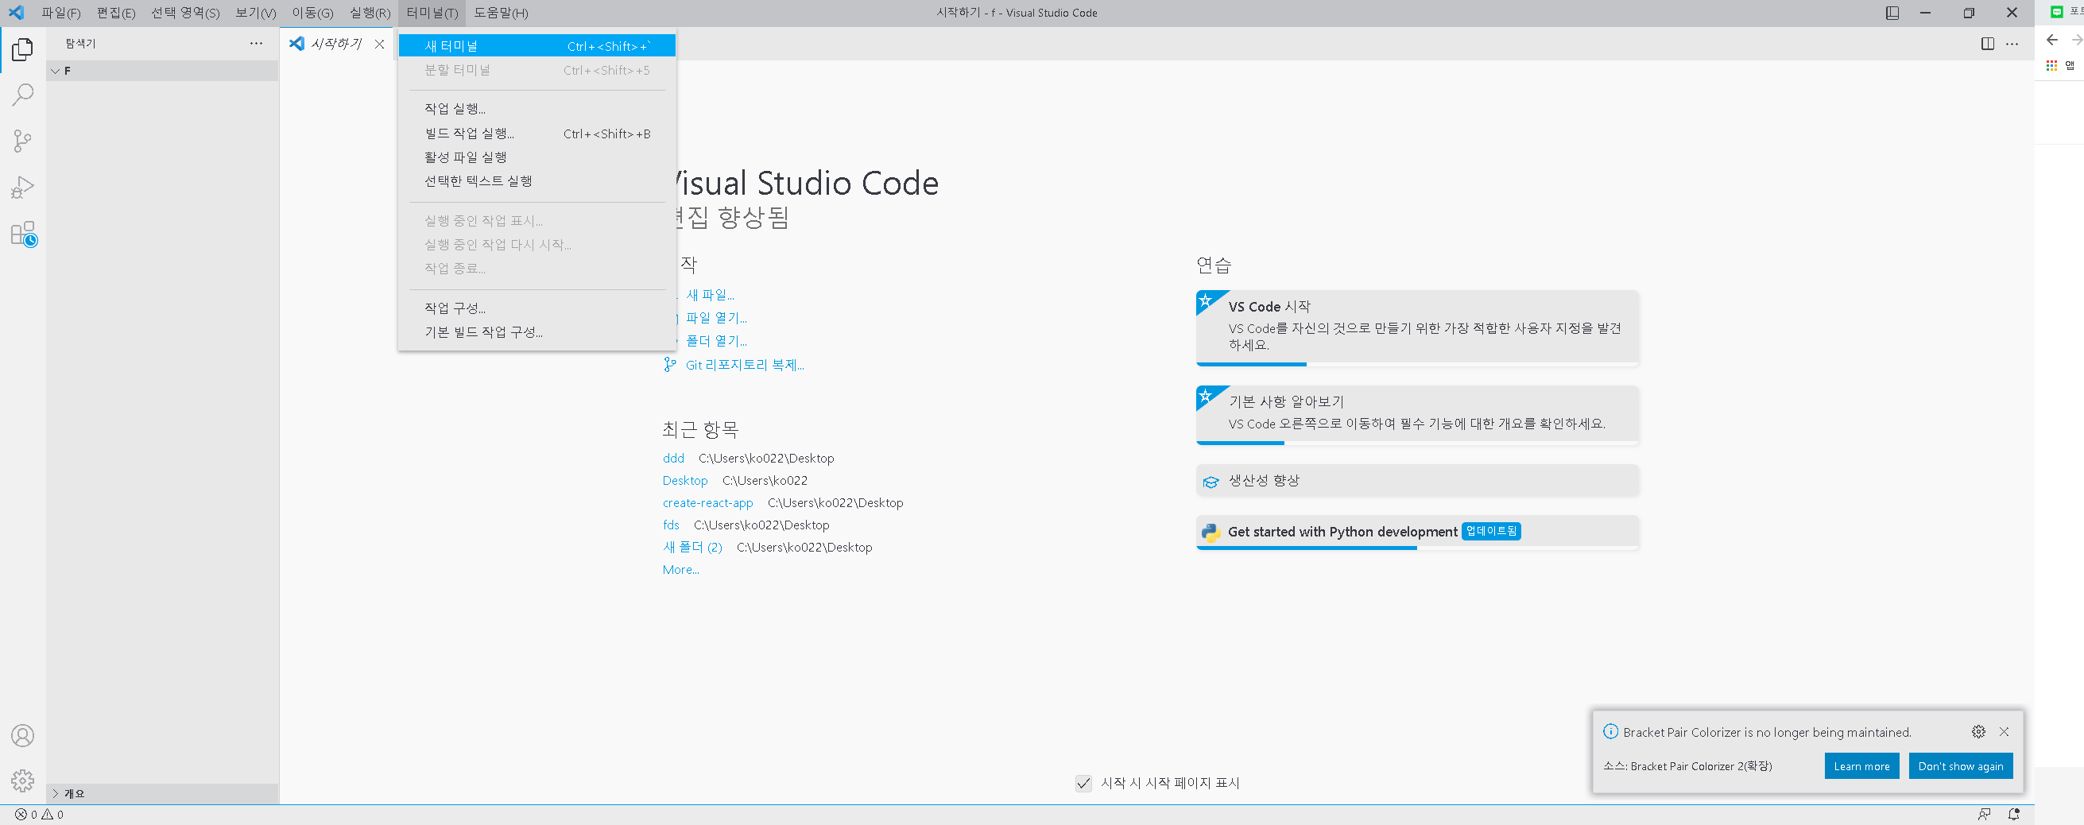Screen dimensions: 2084x825
Task: Click the 파일 열기... link
Action: point(717,318)
